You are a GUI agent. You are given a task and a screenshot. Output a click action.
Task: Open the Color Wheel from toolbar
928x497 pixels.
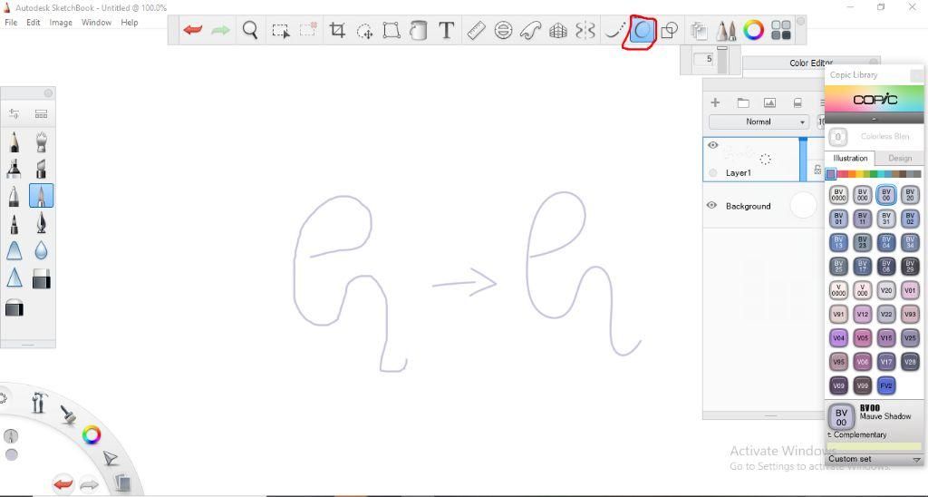point(753,30)
